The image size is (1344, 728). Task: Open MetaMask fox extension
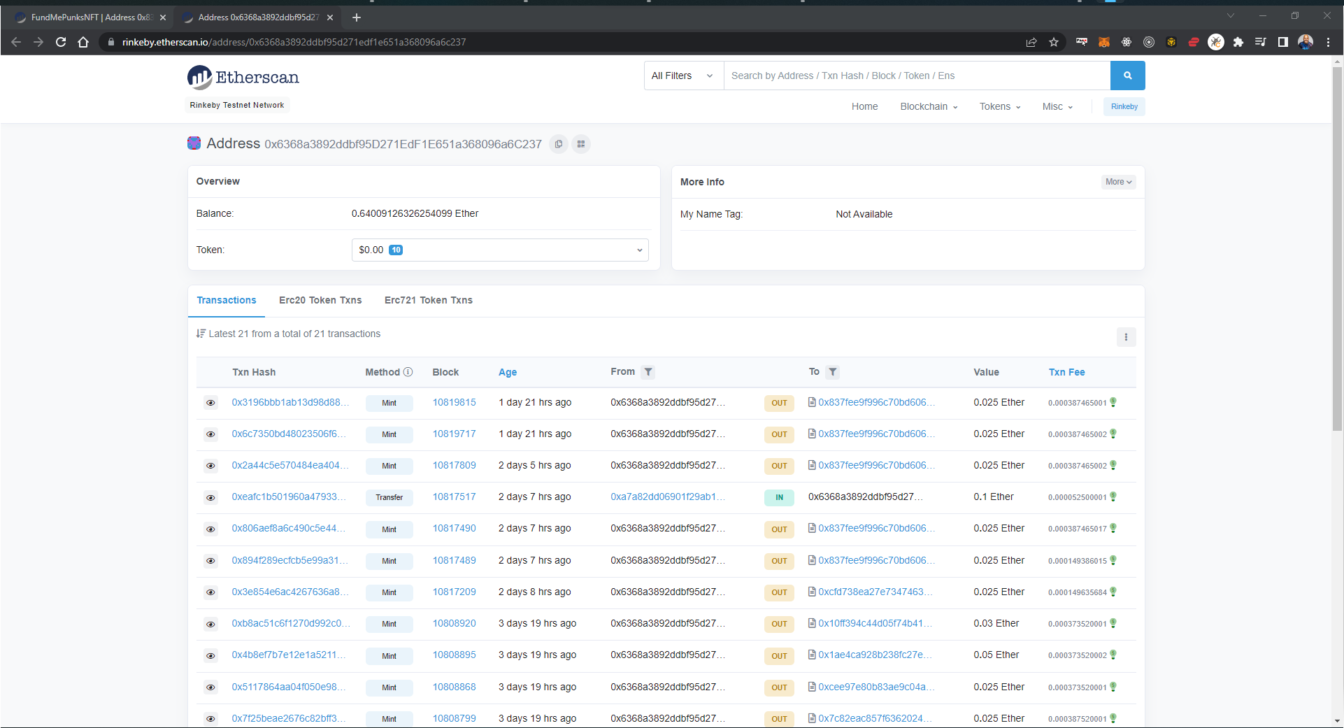(1104, 42)
